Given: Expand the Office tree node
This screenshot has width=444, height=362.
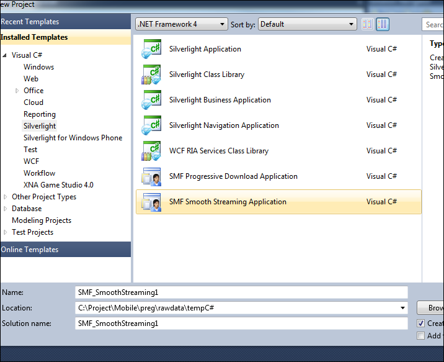Looking at the screenshot, I should point(17,91).
